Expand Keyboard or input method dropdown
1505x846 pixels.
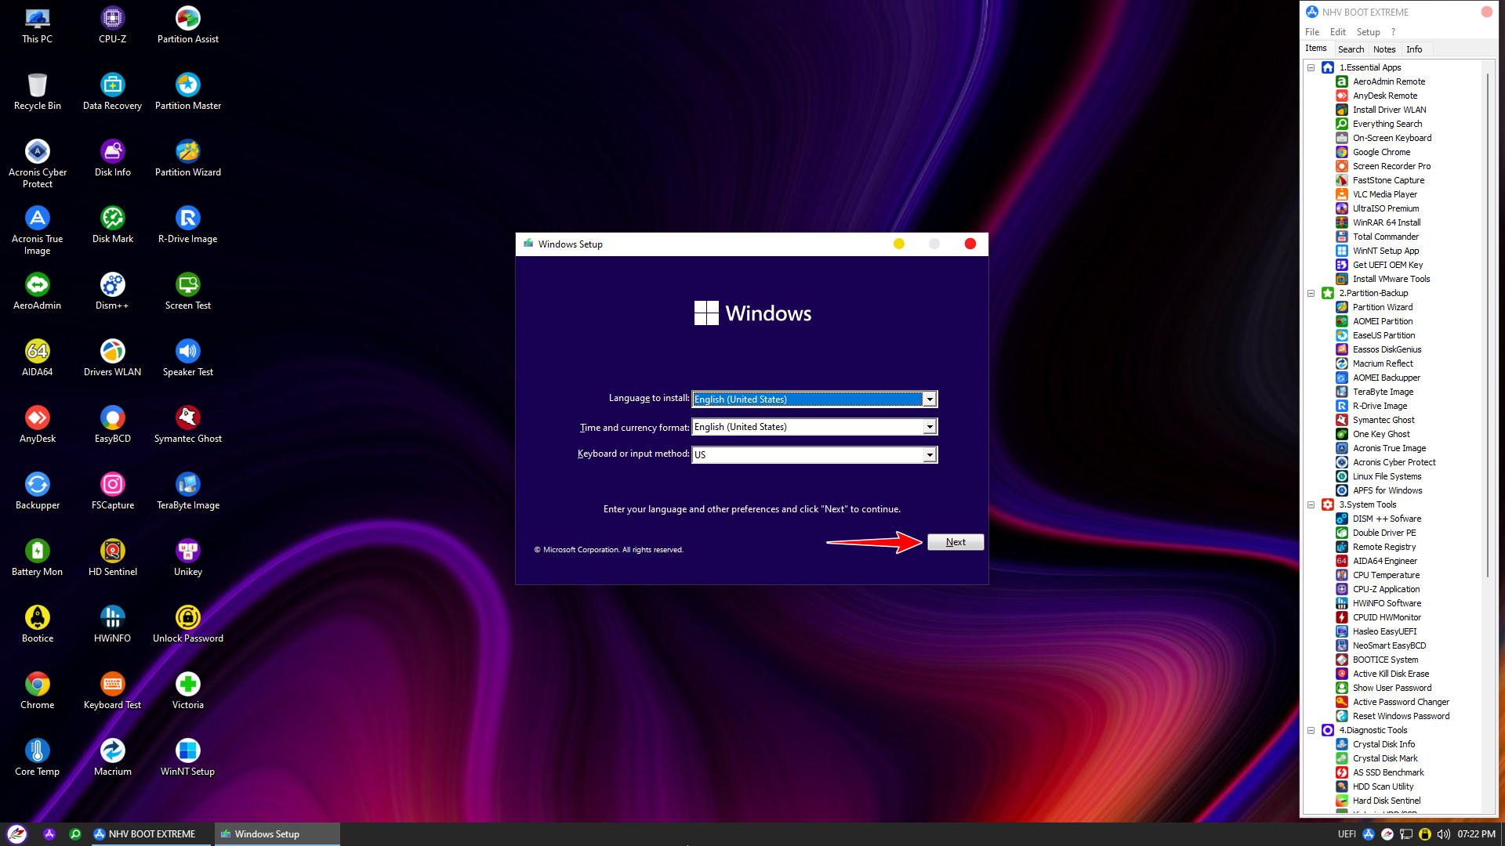click(930, 455)
